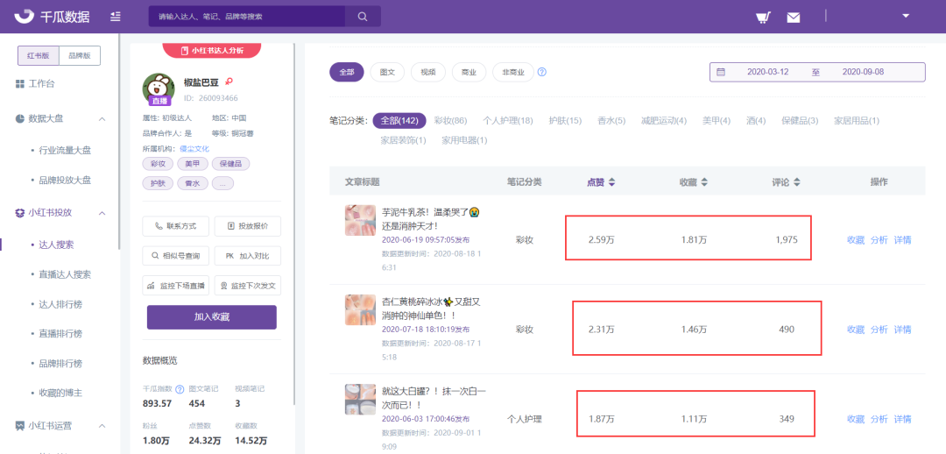Open the date range calendar icon
Screen dimensions: 946x454
(x=721, y=72)
